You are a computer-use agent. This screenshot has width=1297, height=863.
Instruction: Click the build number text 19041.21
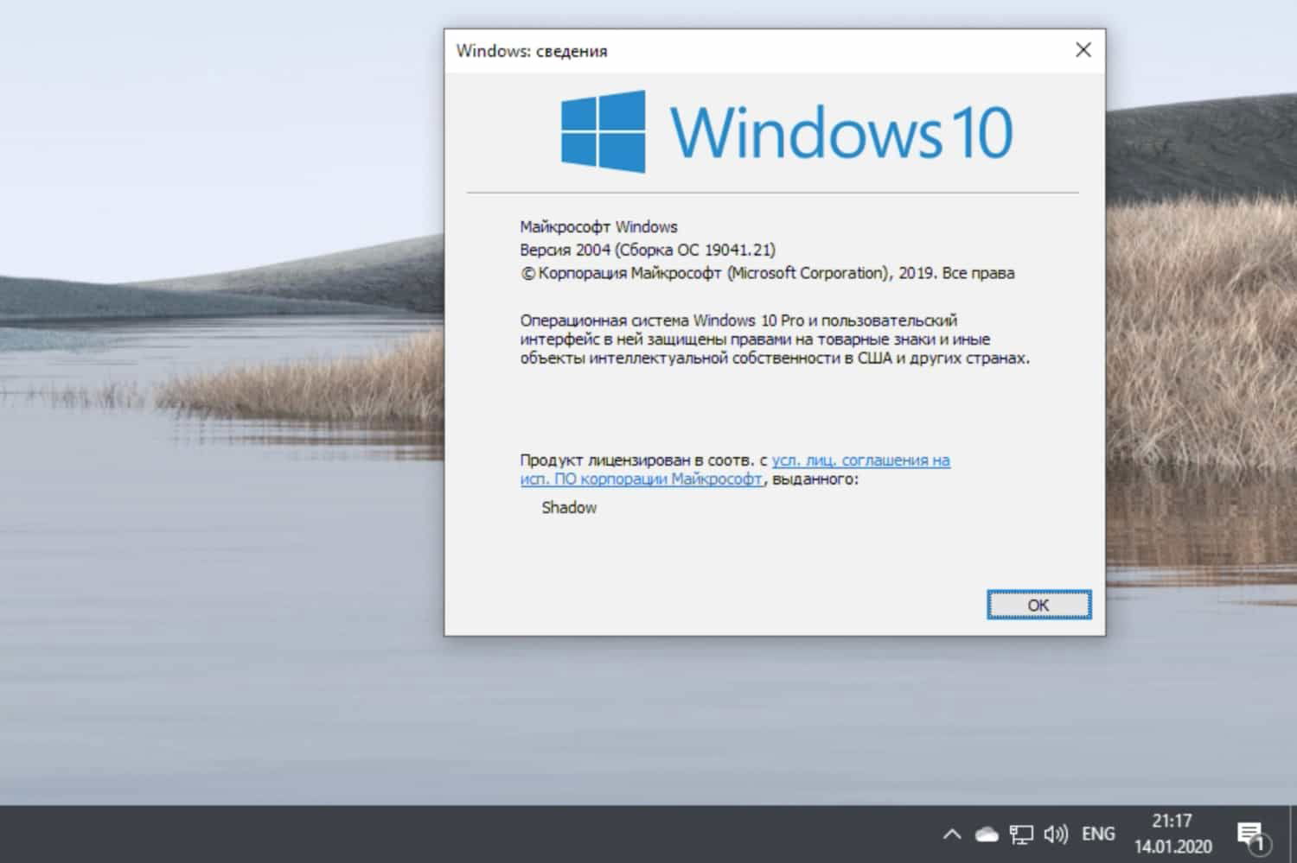(741, 249)
